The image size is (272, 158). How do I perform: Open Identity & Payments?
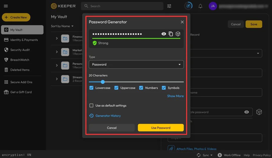(x=21, y=40)
